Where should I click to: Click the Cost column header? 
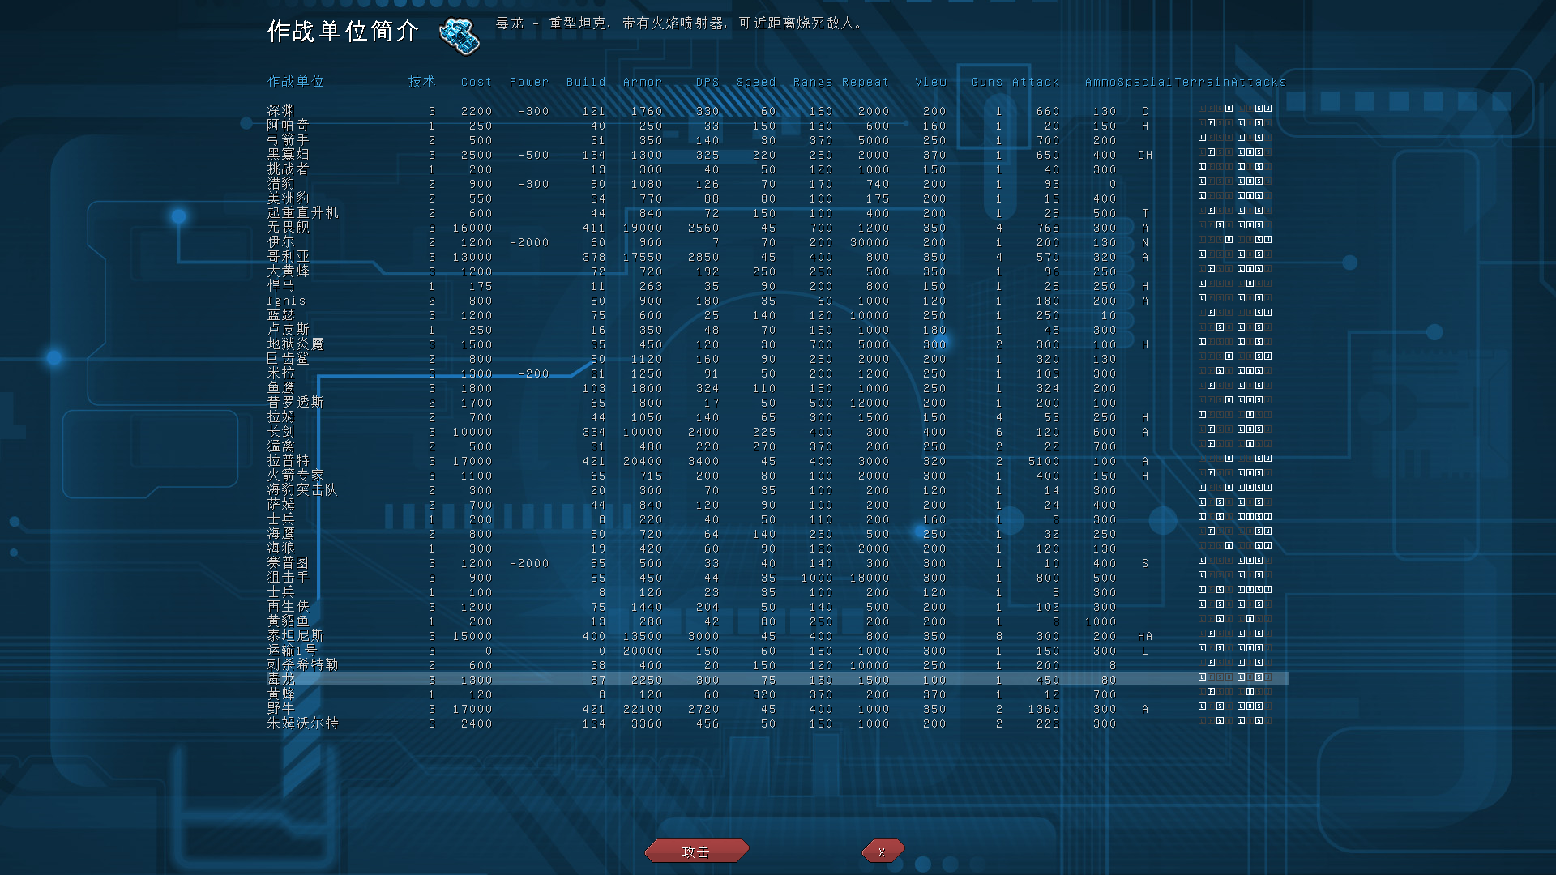[477, 82]
